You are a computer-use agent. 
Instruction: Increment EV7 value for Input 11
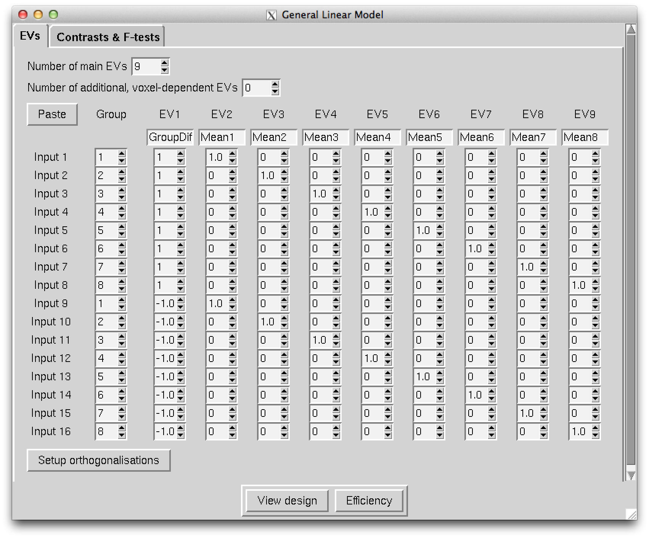[x=492, y=337]
